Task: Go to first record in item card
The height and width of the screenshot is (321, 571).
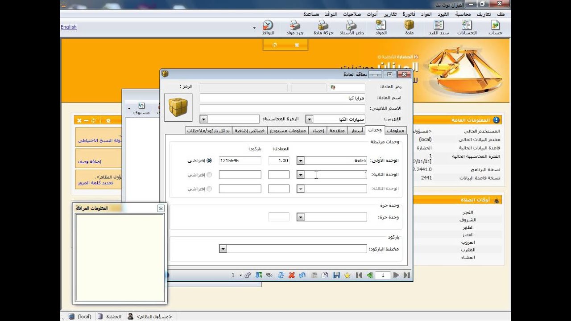Action: coord(359,276)
